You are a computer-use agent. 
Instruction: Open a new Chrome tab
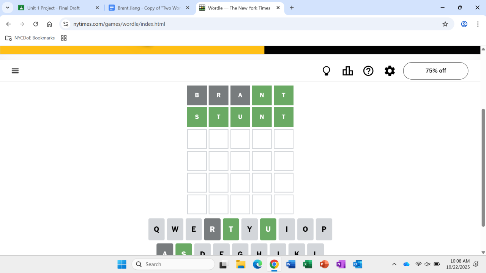[x=292, y=8]
